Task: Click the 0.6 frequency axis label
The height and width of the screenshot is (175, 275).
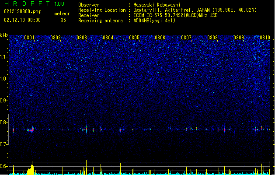Action: [x=3, y=166]
